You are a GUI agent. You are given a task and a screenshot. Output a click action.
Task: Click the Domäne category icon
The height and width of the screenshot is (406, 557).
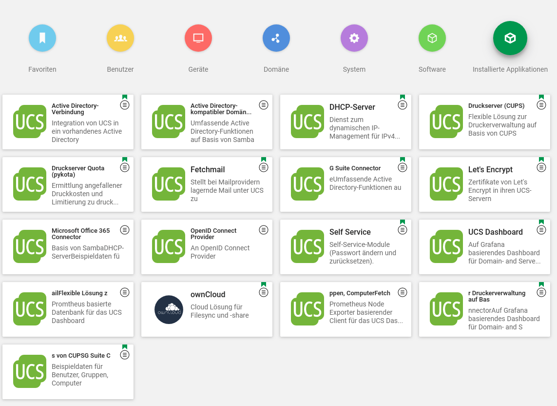tap(276, 38)
